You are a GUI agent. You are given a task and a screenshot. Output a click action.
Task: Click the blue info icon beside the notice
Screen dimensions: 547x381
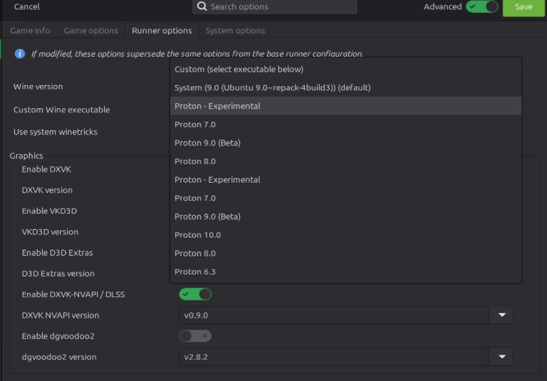click(20, 54)
